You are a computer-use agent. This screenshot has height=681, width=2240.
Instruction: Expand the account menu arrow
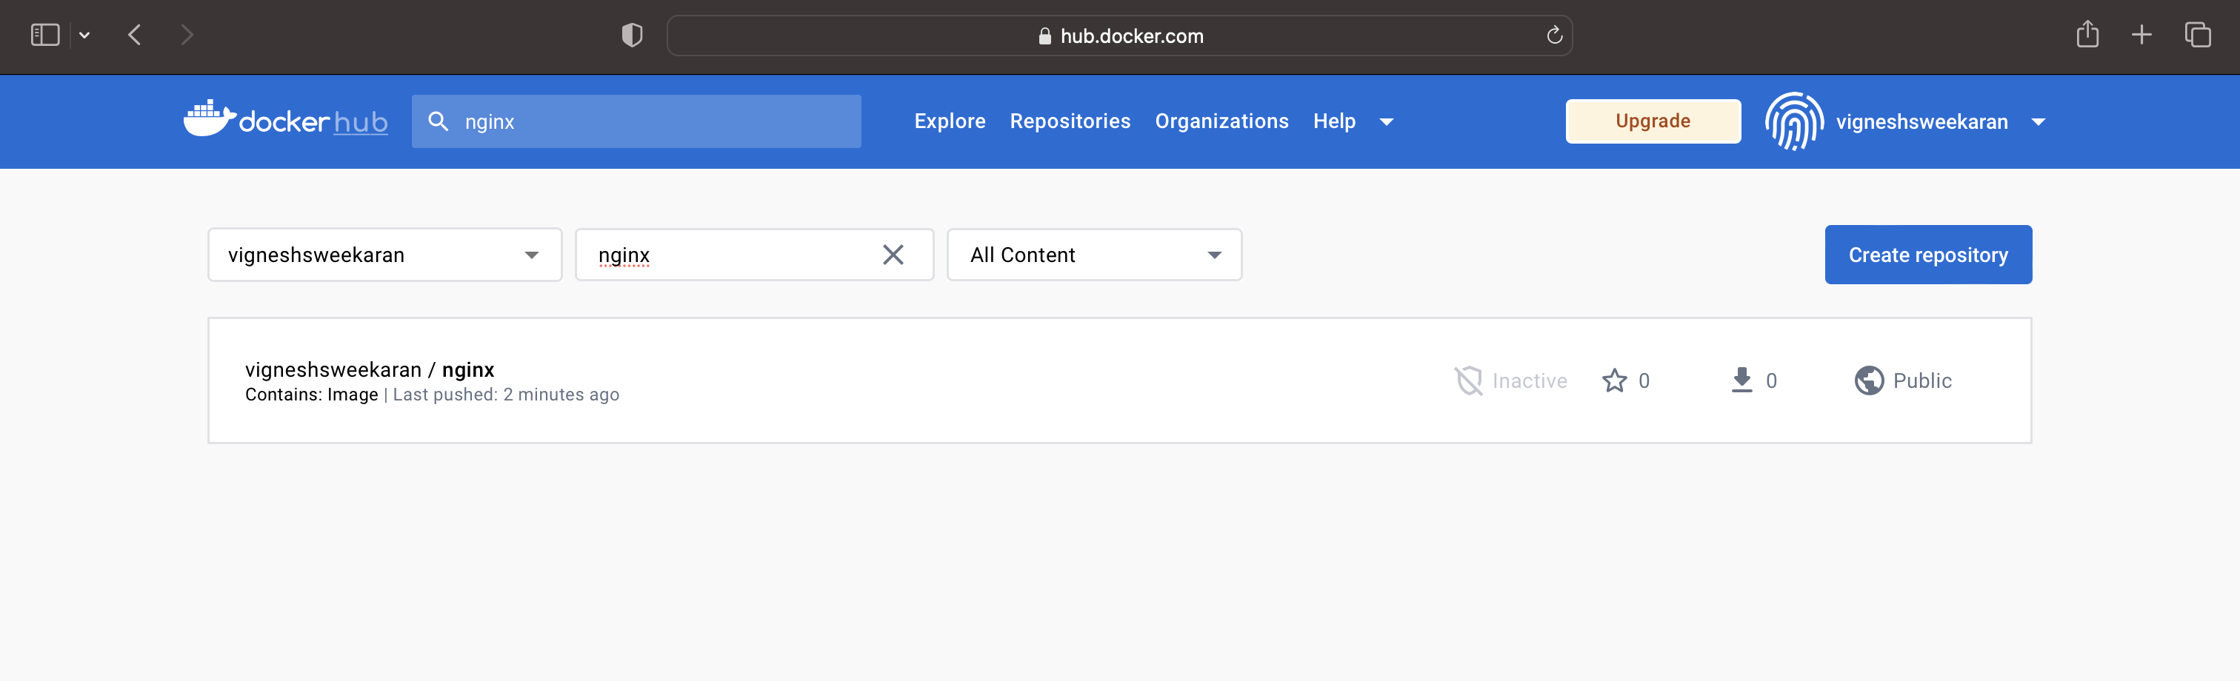[2039, 121]
